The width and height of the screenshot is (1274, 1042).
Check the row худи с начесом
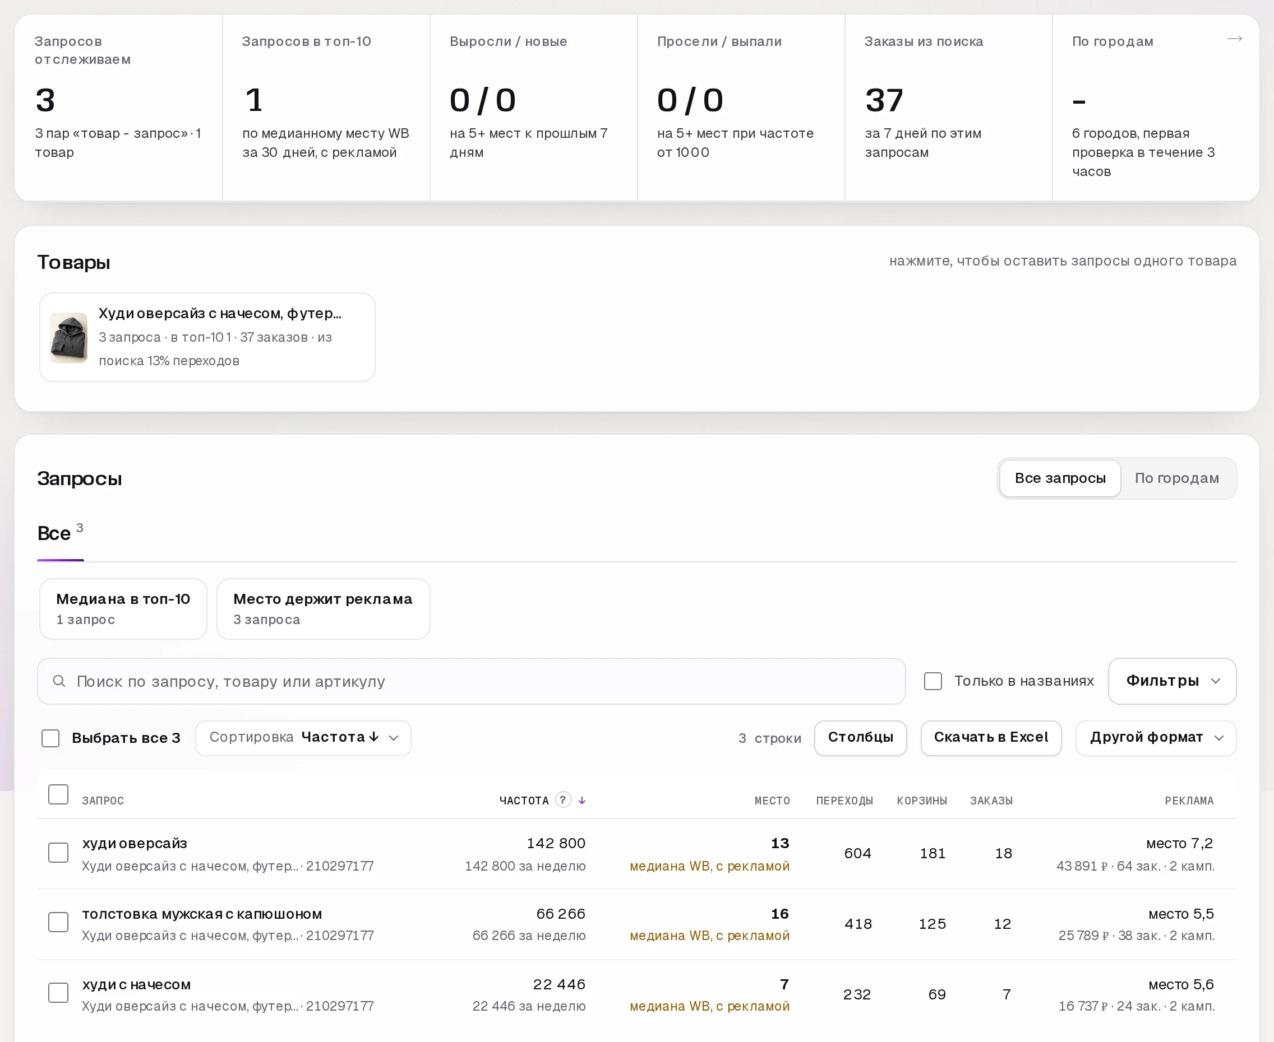click(58, 992)
